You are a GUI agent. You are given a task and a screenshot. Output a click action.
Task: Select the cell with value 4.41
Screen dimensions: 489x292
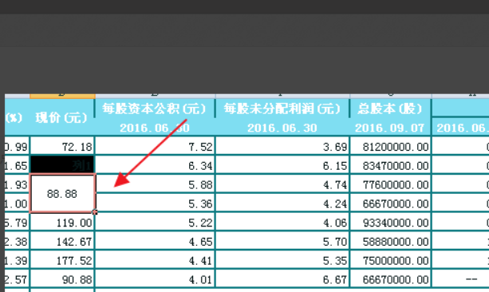coord(155,260)
